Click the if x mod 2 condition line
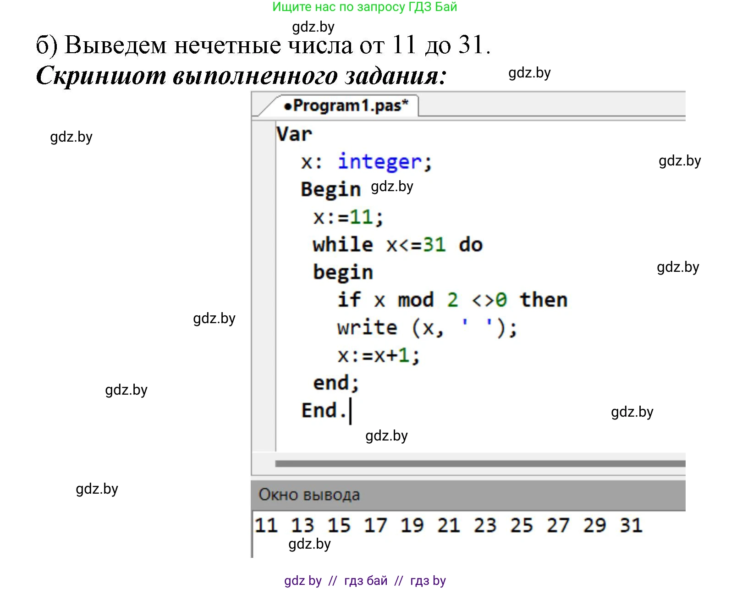731x589 pixels. click(x=452, y=300)
